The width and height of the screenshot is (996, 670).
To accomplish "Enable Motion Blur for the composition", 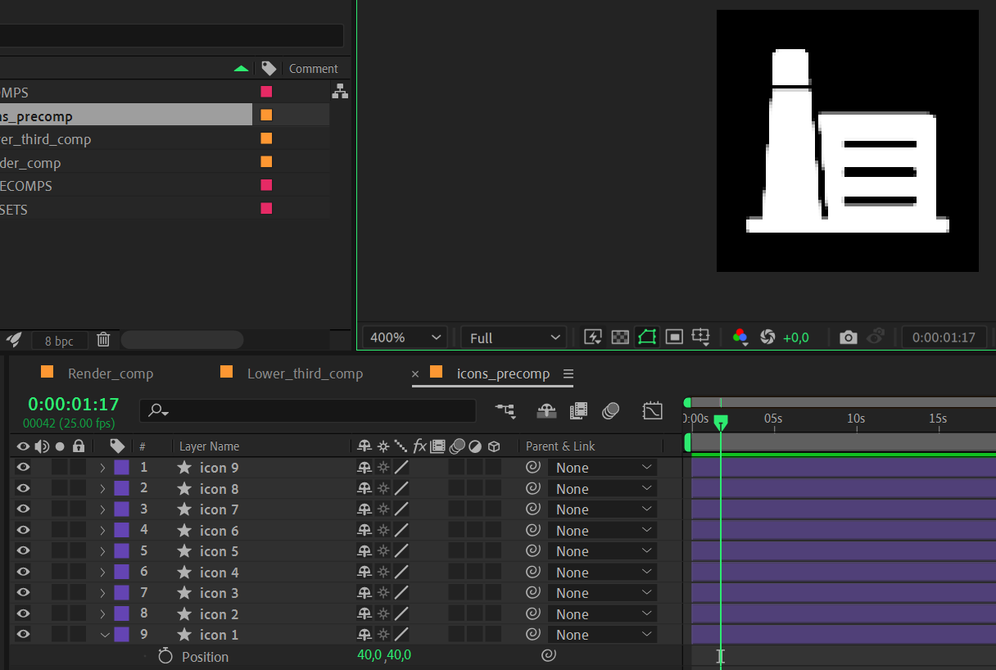I will click(610, 410).
